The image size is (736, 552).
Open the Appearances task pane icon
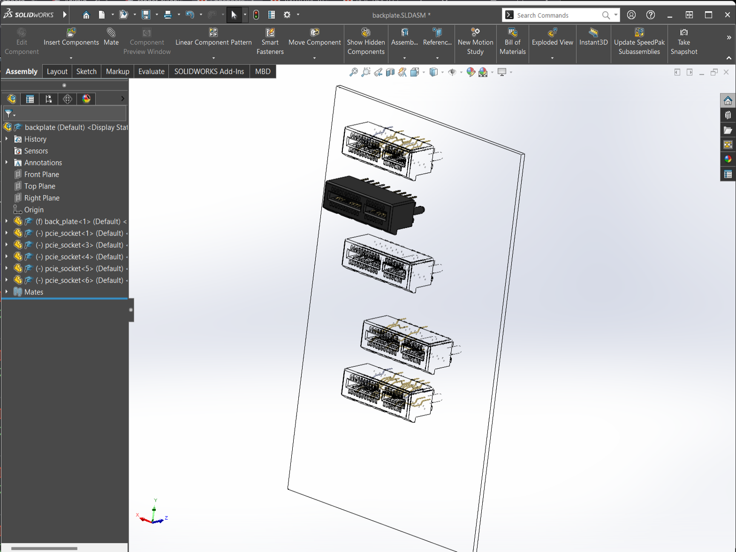728,159
